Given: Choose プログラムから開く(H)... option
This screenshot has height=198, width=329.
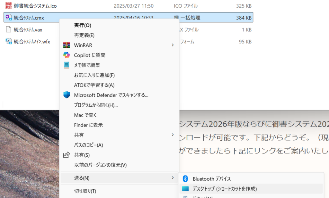Looking at the screenshot, I should 96,105.
